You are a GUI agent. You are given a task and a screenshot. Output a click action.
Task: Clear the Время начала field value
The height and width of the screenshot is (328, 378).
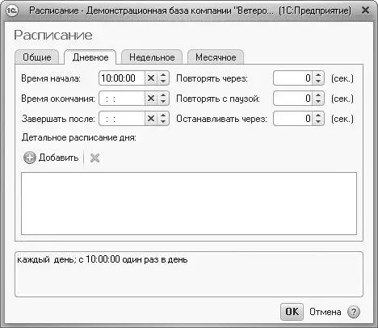tap(151, 78)
